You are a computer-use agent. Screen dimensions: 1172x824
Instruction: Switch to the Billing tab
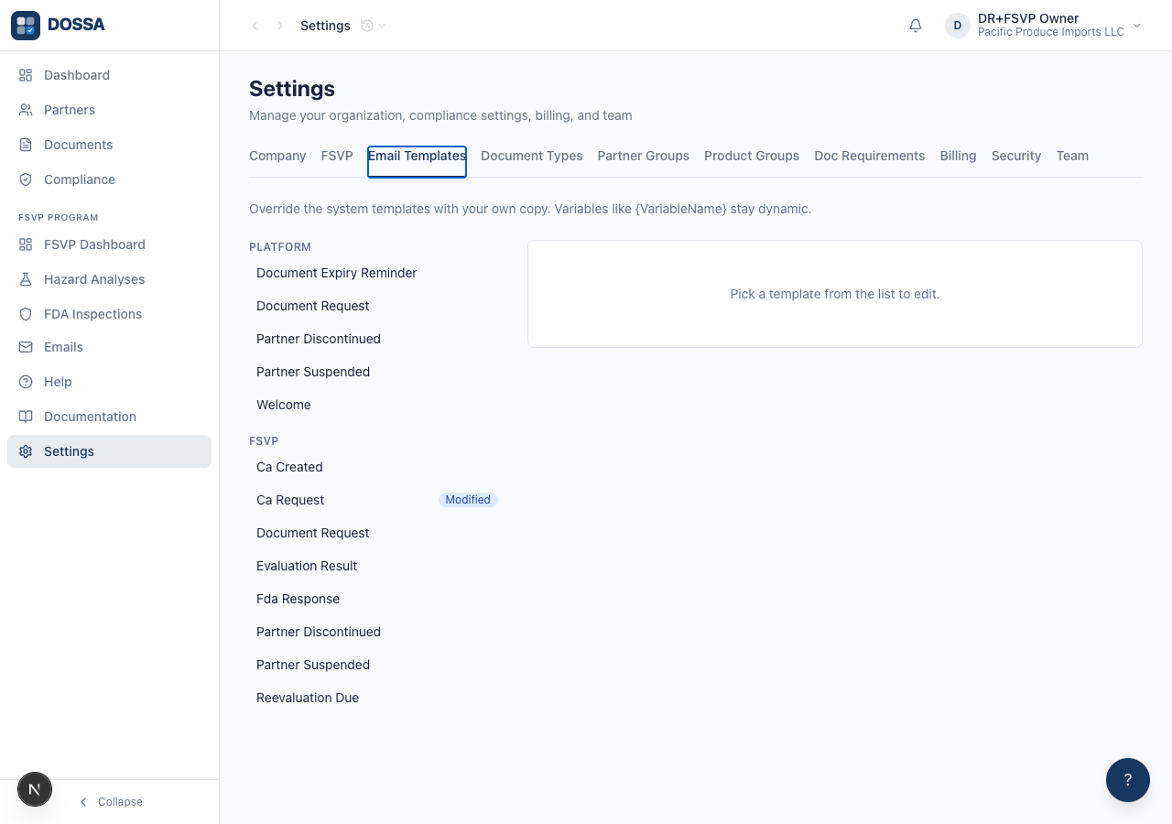[958, 156]
